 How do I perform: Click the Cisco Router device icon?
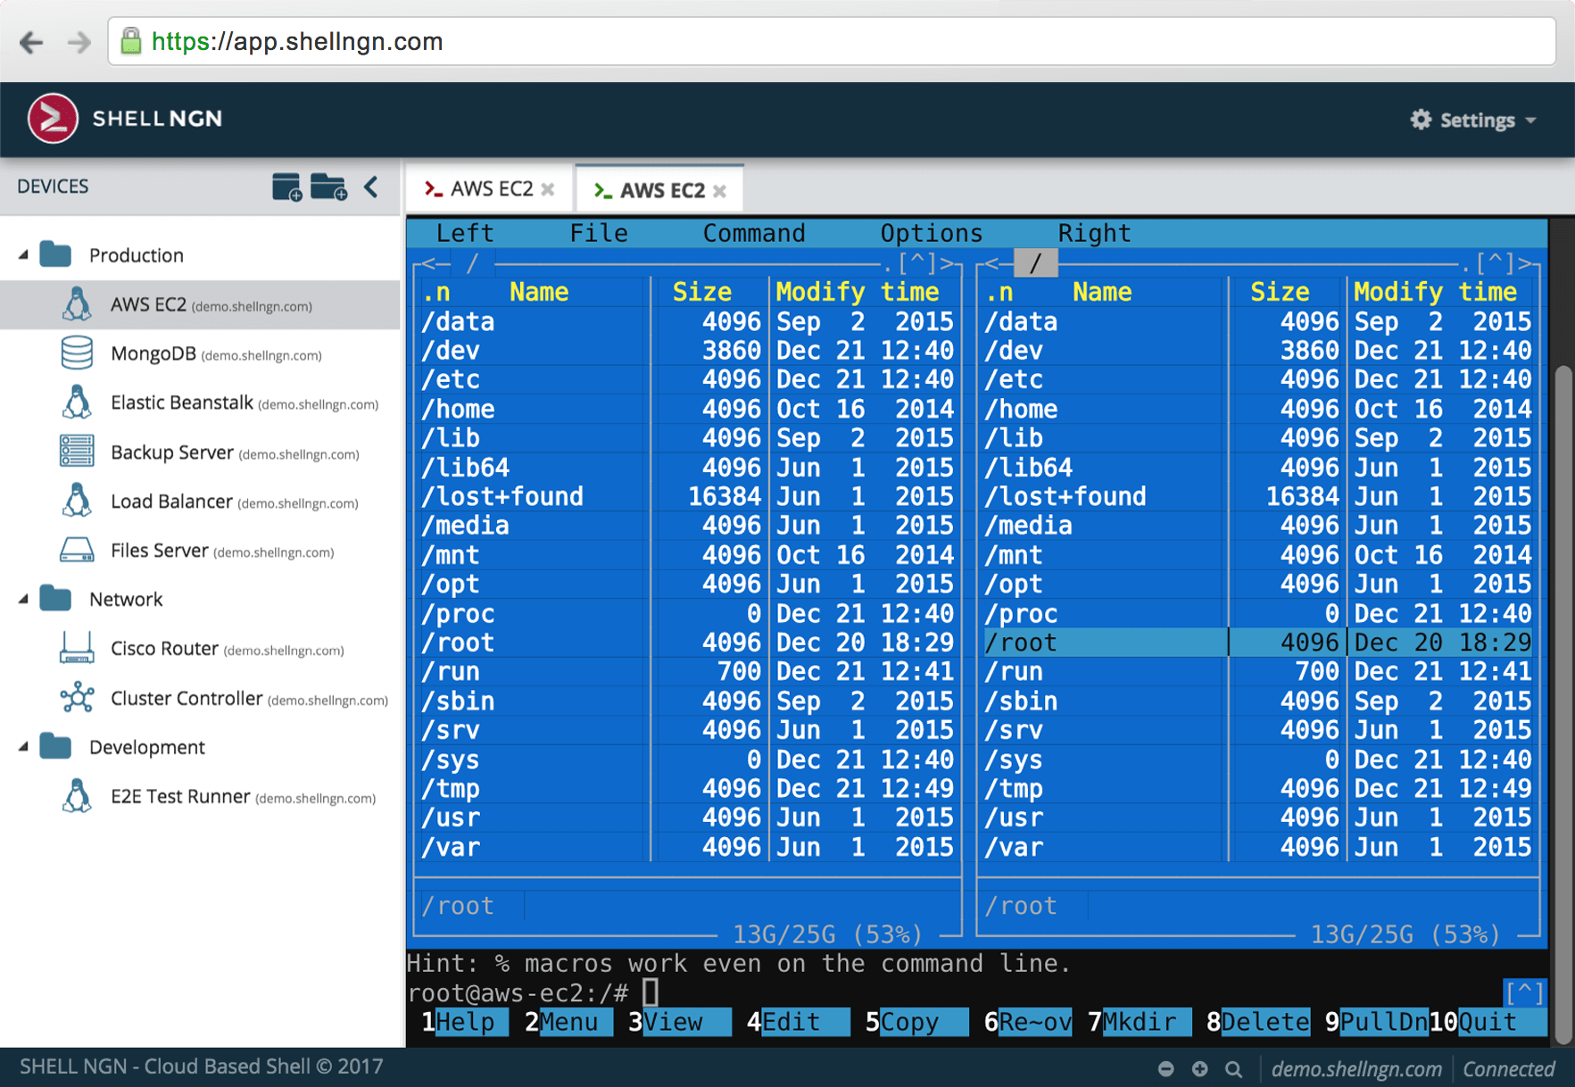[77, 648]
